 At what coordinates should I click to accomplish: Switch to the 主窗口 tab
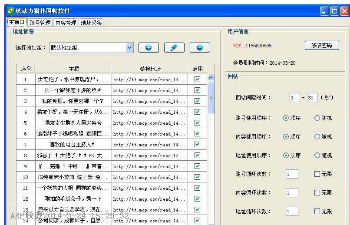tap(17, 22)
